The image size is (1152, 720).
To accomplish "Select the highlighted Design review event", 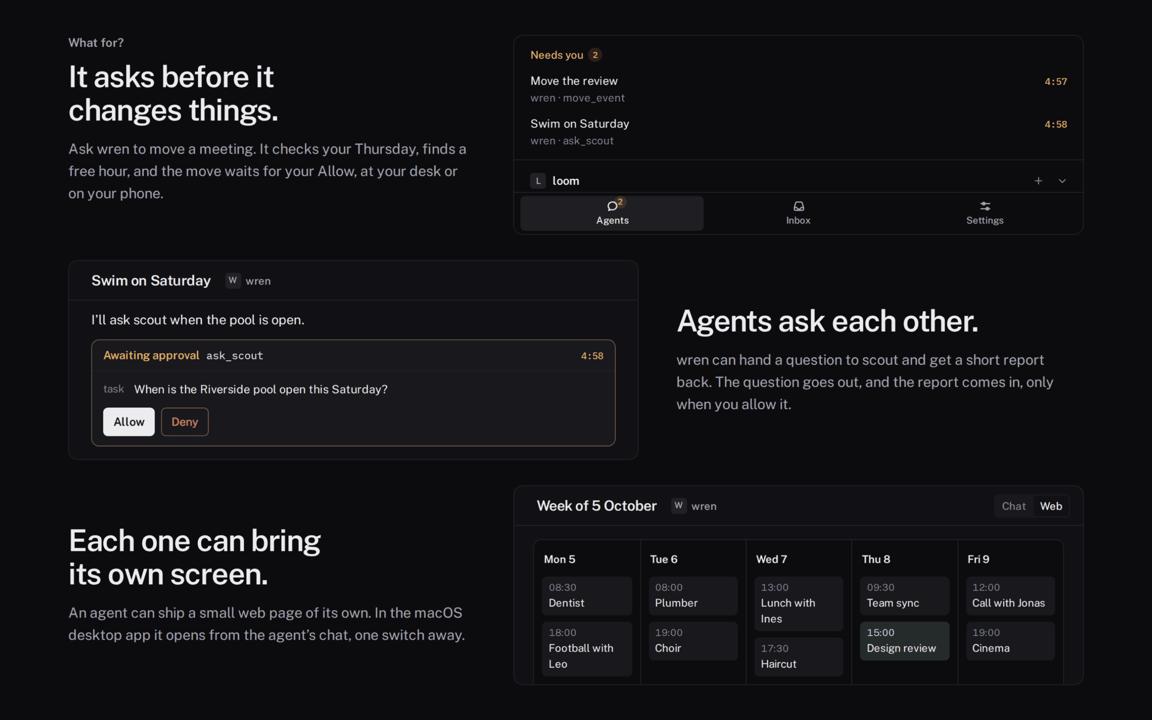I will click(x=905, y=641).
